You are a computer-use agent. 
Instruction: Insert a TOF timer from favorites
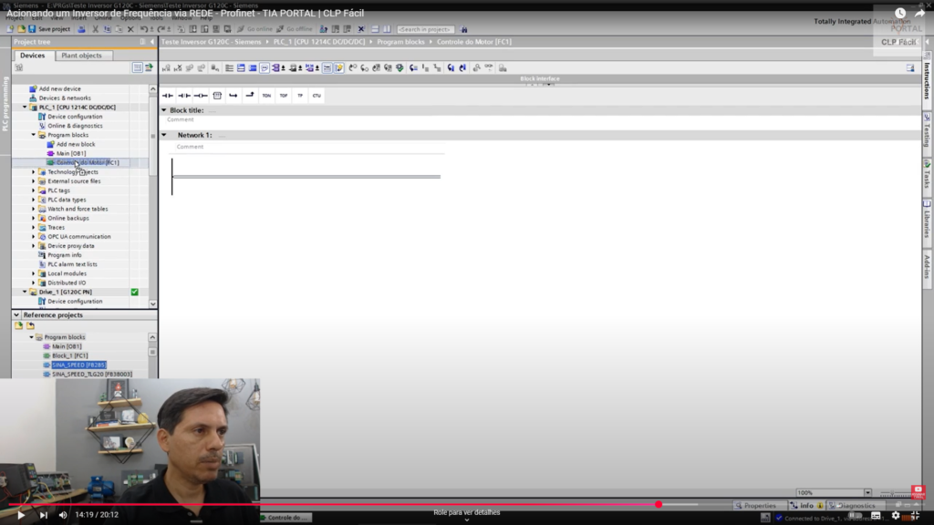[x=284, y=95]
